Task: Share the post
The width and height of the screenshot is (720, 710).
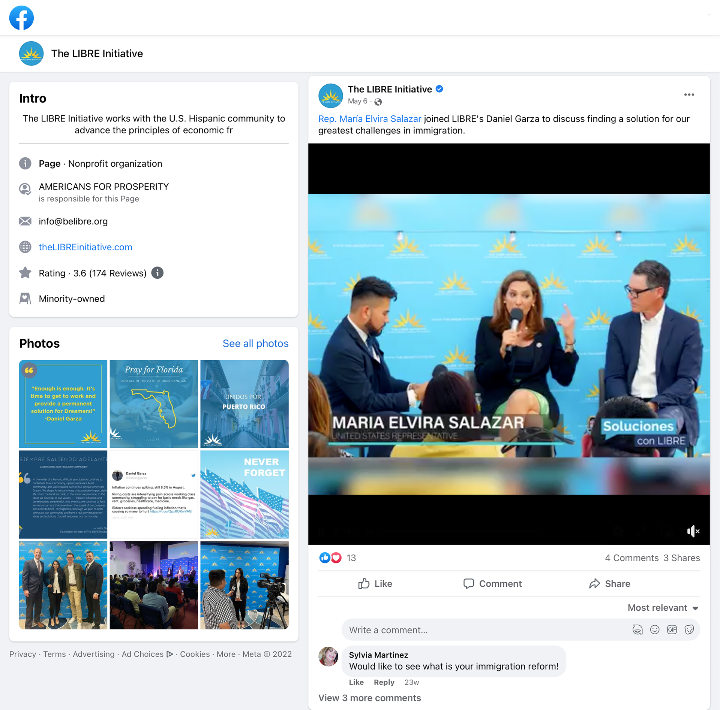Action: click(x=610, y=584)
